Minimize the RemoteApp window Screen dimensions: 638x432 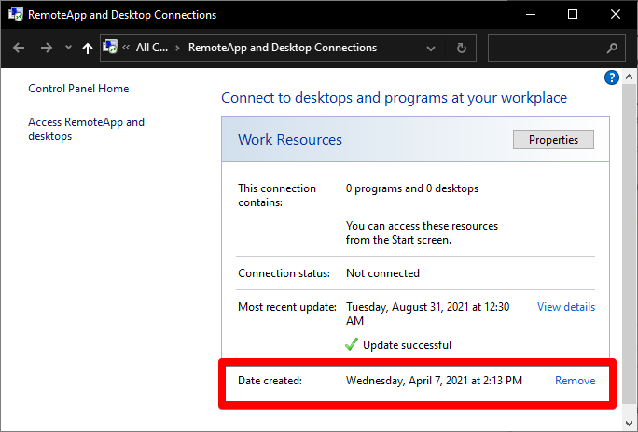coord(530,14)
